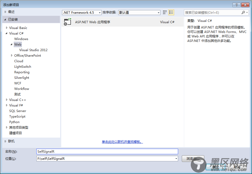Select the Web tree item
The image size is (252, 174).
(18, 45)
